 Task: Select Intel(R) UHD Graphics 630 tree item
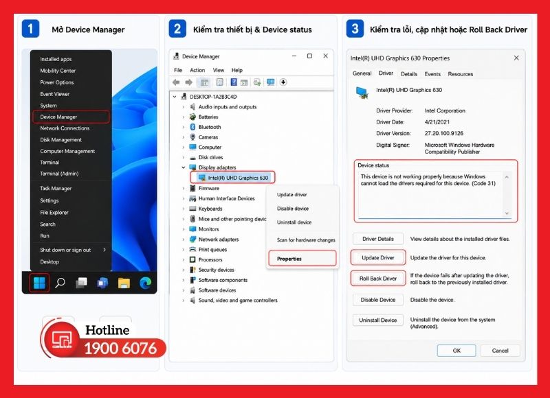pos(234,178)
